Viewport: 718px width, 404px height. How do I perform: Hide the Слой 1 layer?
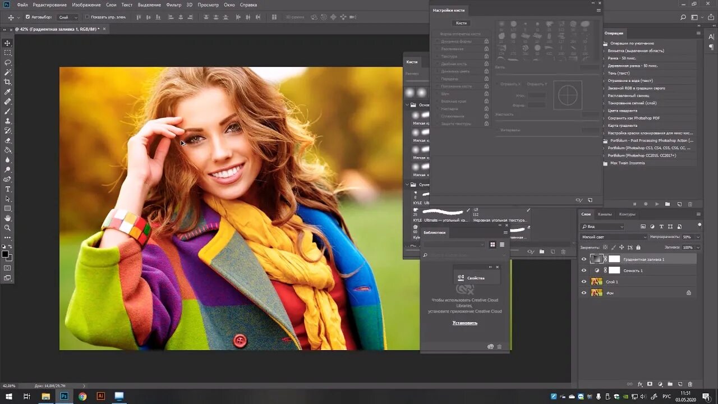584,282
